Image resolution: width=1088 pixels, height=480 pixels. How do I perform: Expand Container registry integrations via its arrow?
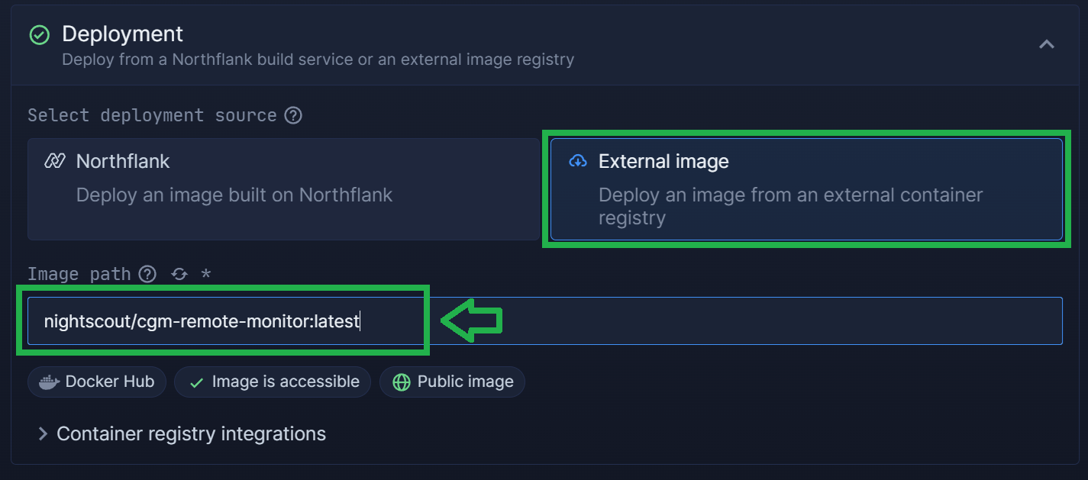coord(42,434)
